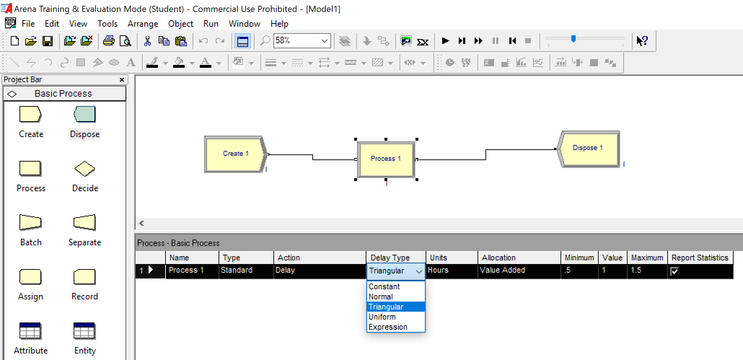This screenshot has width=743, height=360.
Task: Click the Start Over run button
Action: coord(512,41)
